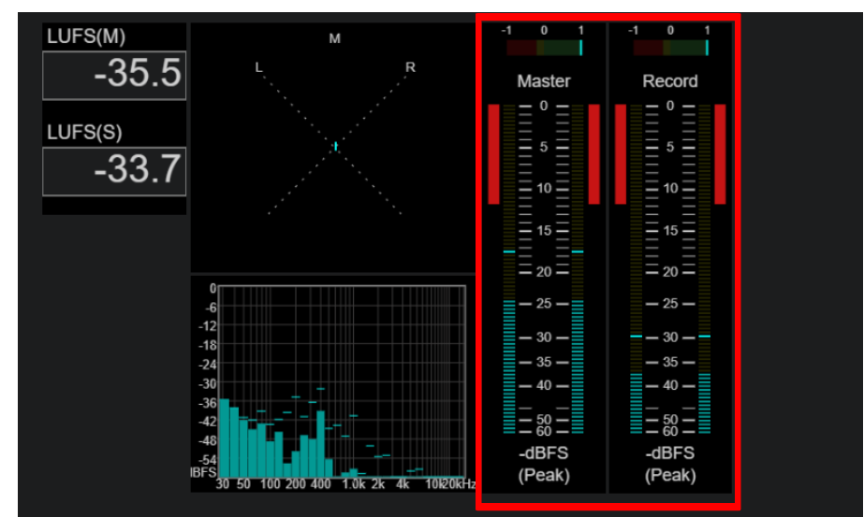Image resolution: width=864 pixels, height=517 pixels.
Task: Click the vectorscope center cyan dot
Action: 335,146
